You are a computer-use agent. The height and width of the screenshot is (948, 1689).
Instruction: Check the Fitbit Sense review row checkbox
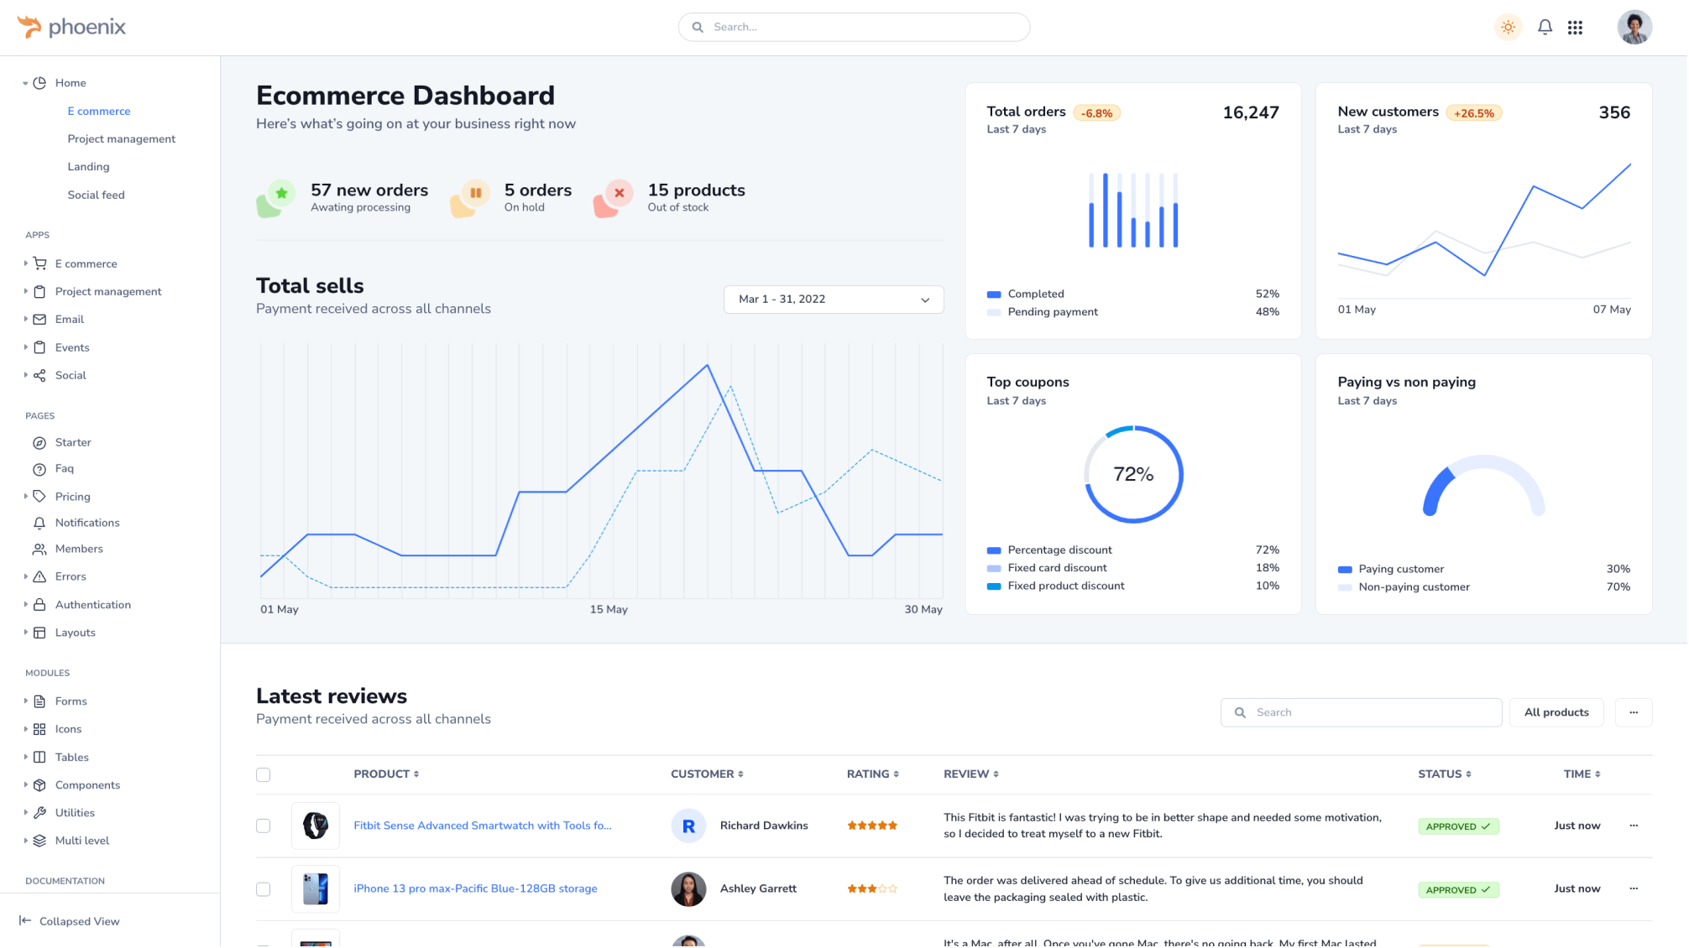tap(263, 826)
